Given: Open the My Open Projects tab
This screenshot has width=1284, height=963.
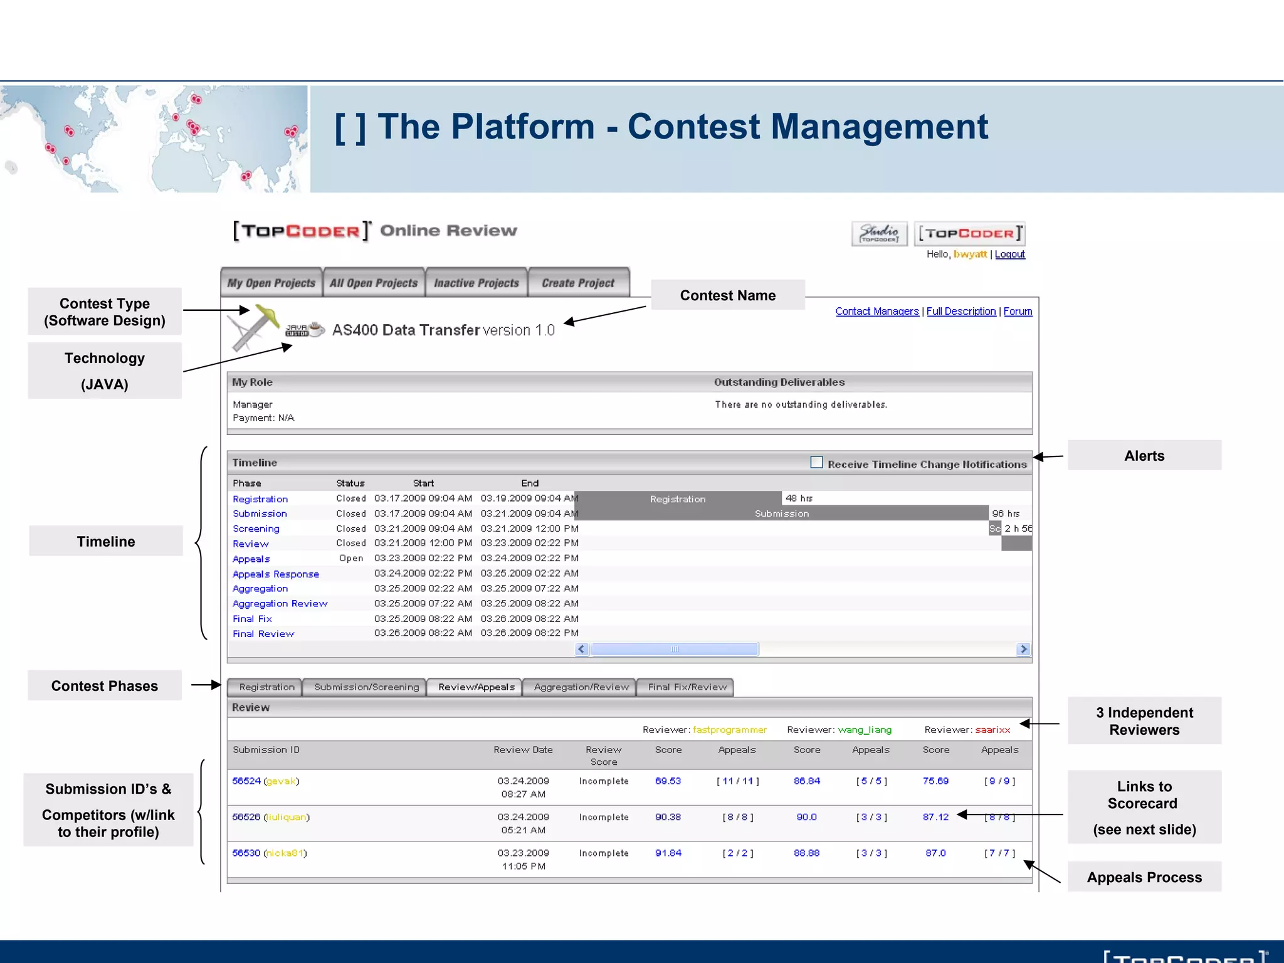Looking at the screenshot, I should click(x=271, y=283).
